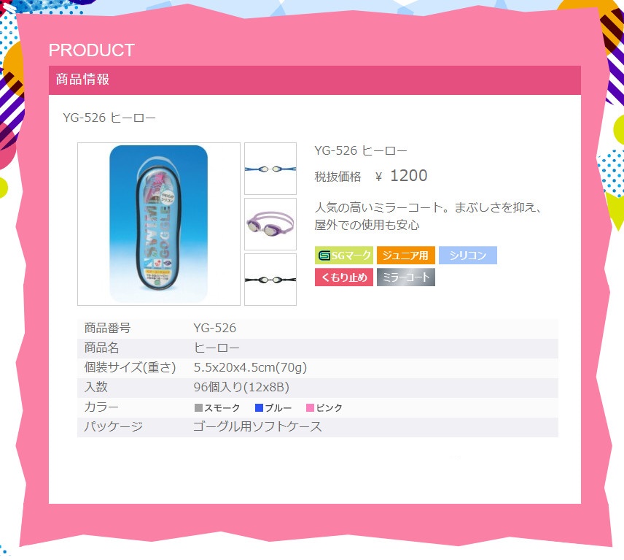Viewport: 624px width, 560px height.
Task: Select the blue goggles thumbnail
Action: [x=270, y=169]
